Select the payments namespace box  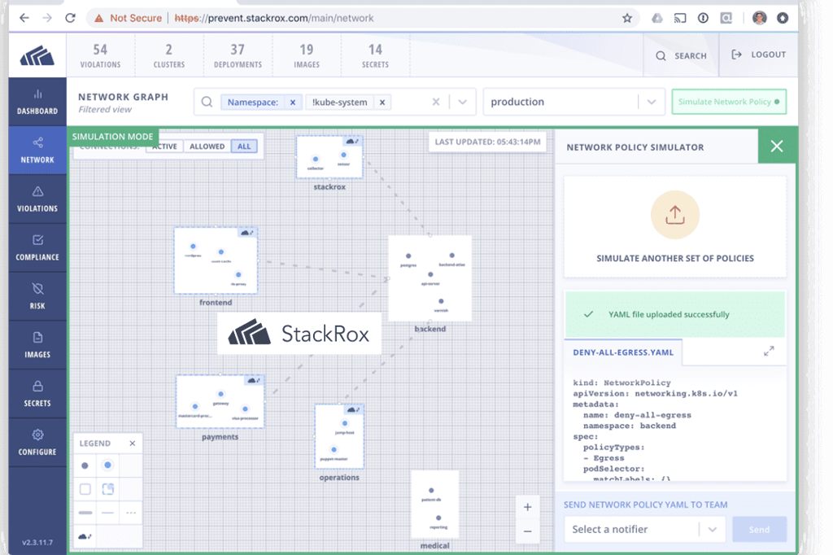tap(220, 401)
